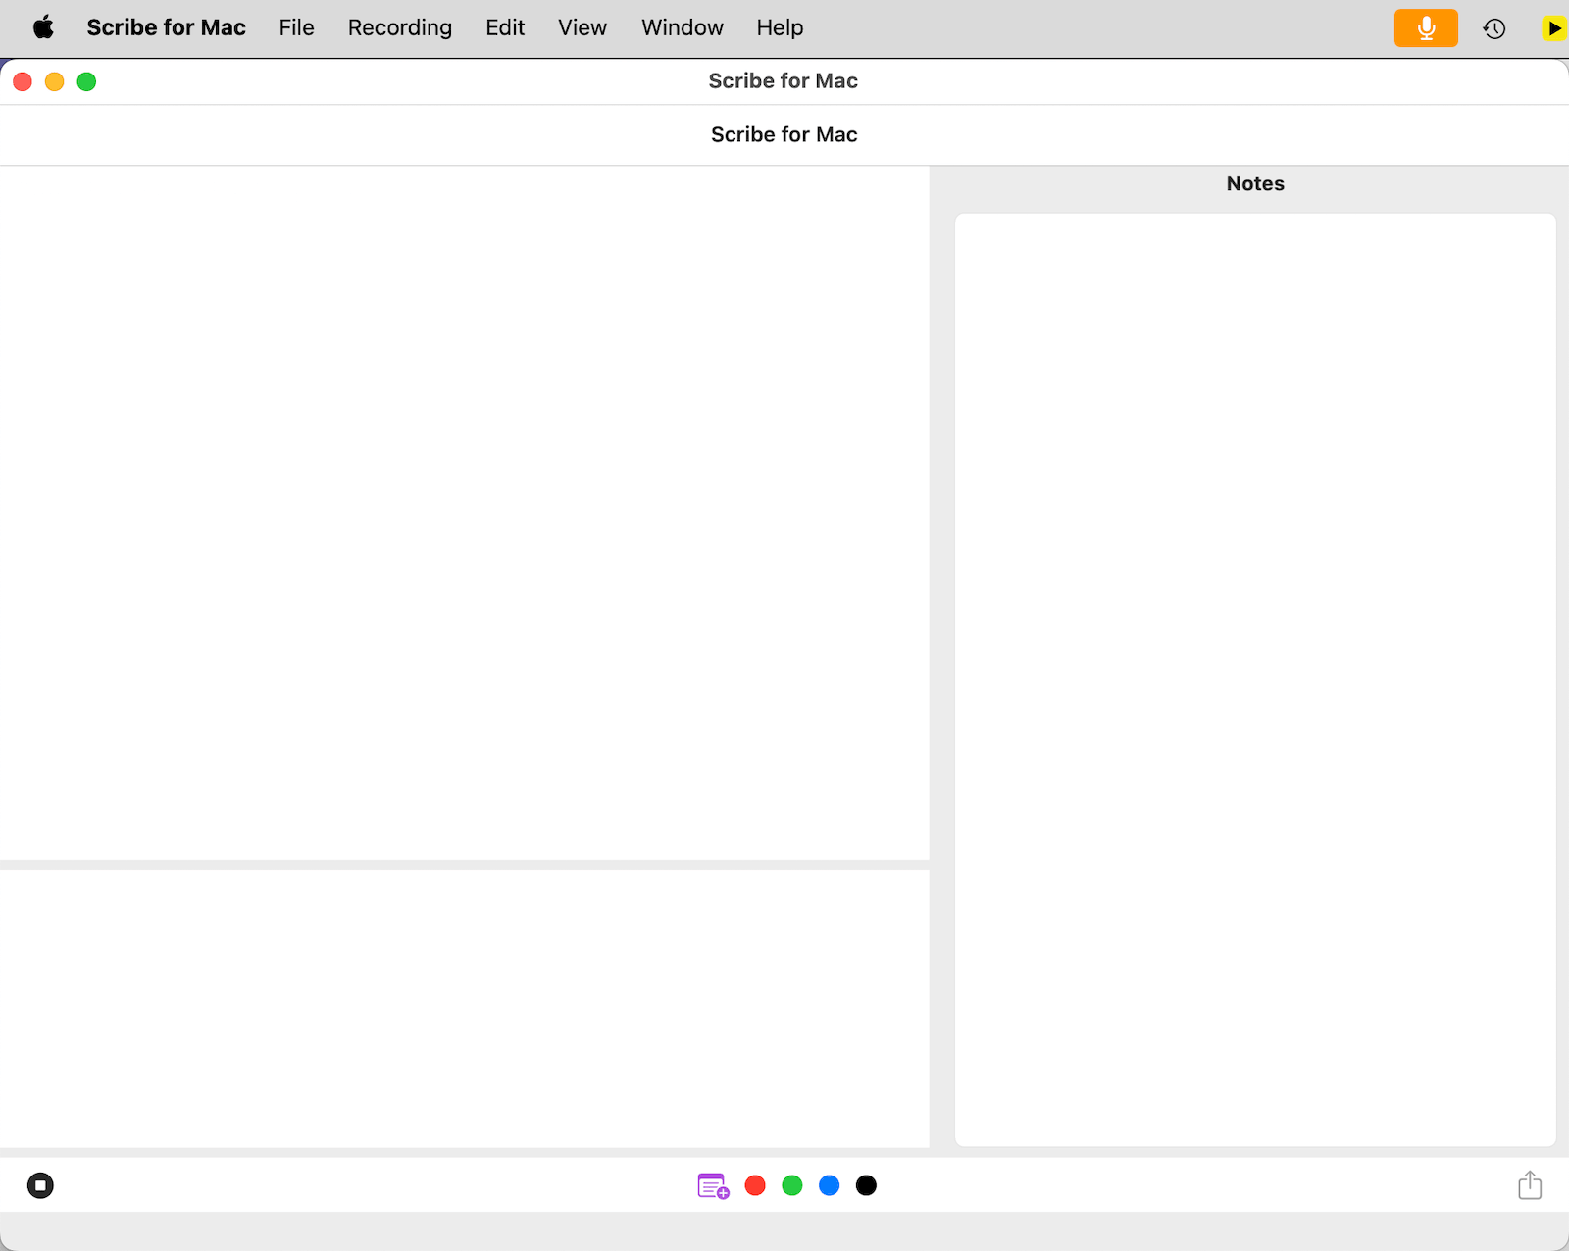Image resolution: width=1569 pixels, height=1251 pixels.
Task: Click the orange microphone icon in the menu bar
Action: click(1426, 27)
